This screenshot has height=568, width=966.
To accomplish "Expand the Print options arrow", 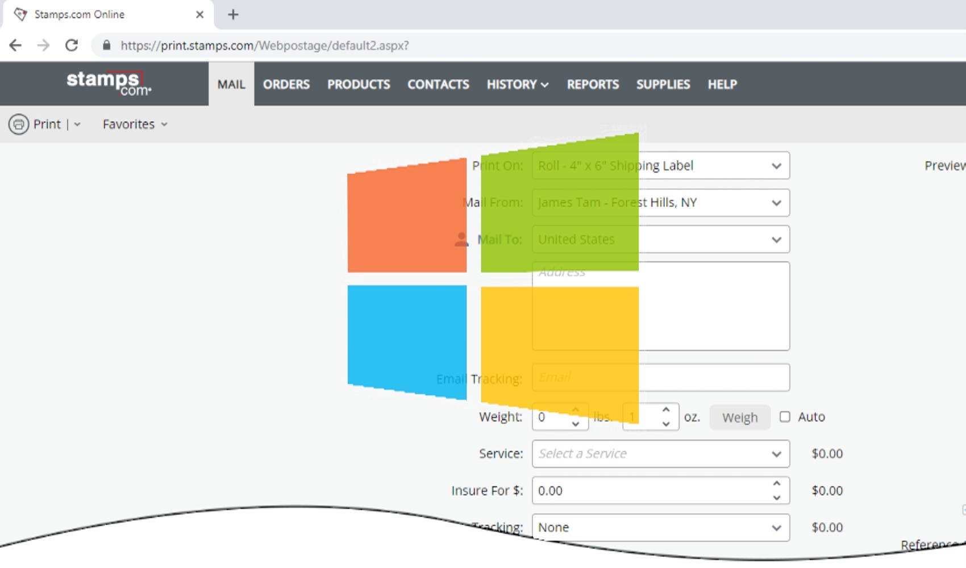I will pyautogui.click(x=77, y=124).
